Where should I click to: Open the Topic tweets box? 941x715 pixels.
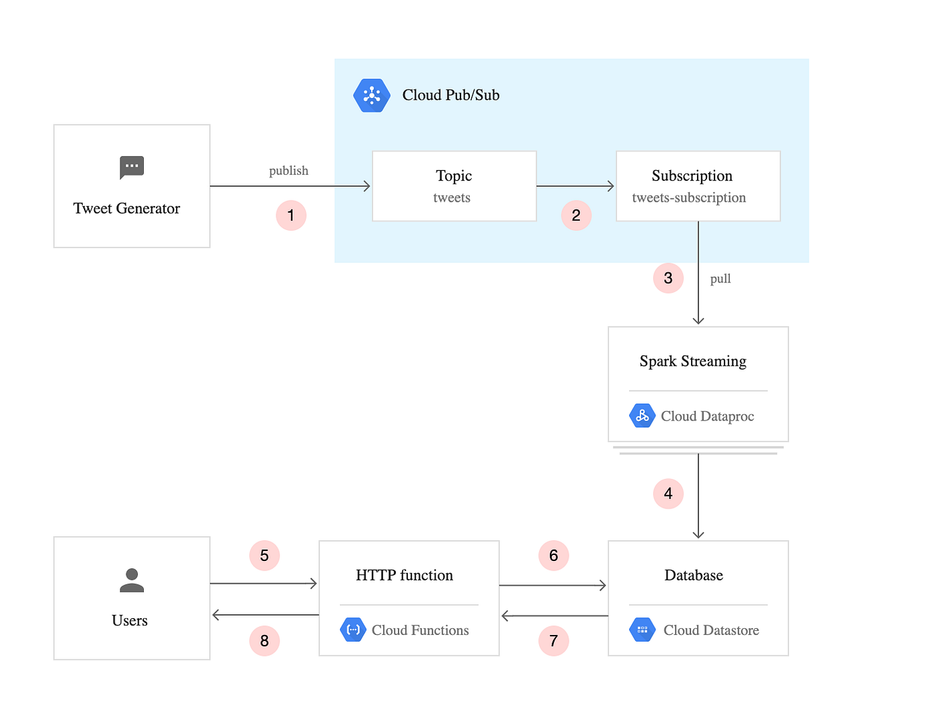pyautogui.click(x=454, y=186)
